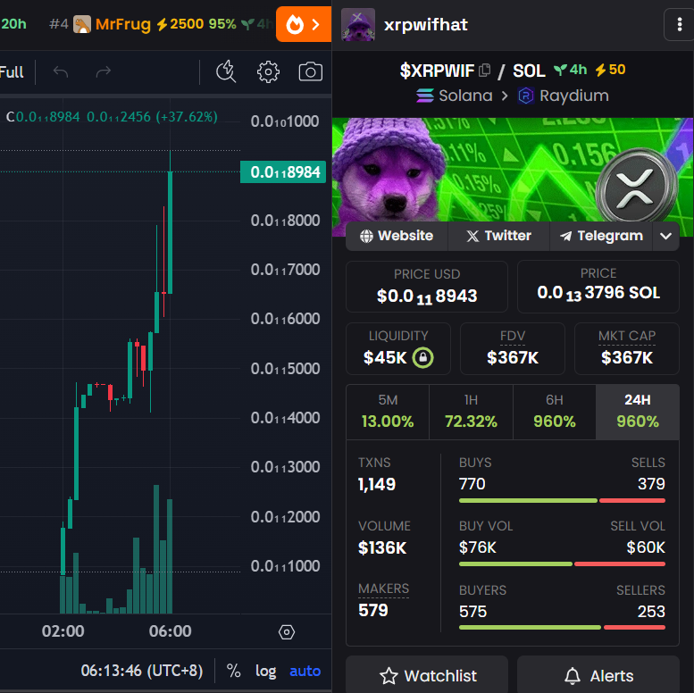Open the three-dot options menu
This screenshot has height=693, width=694.
680,25
